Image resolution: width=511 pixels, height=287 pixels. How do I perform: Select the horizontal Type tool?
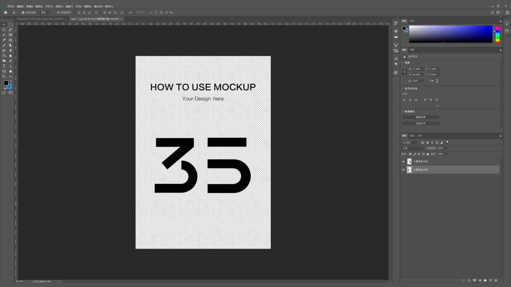4,66
